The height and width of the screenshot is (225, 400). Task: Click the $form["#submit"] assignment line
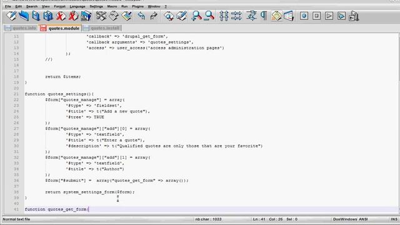(117, 181)
